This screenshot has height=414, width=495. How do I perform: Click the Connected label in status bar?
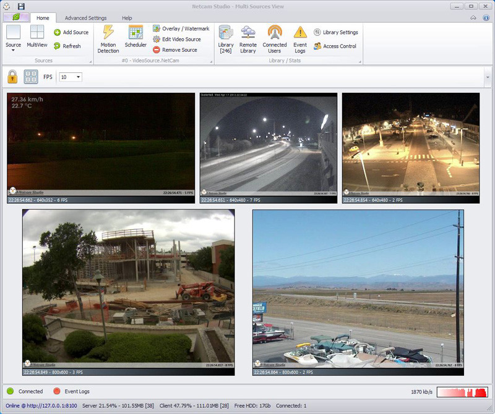click(x=30, y=391)
